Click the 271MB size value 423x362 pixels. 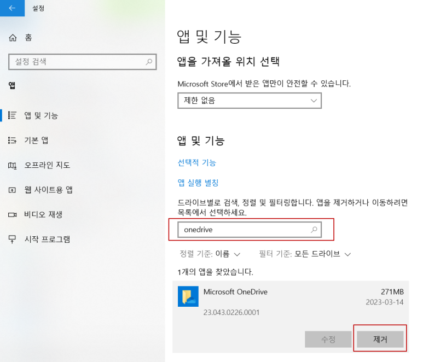pyautogui.click(x=392, y=291)
